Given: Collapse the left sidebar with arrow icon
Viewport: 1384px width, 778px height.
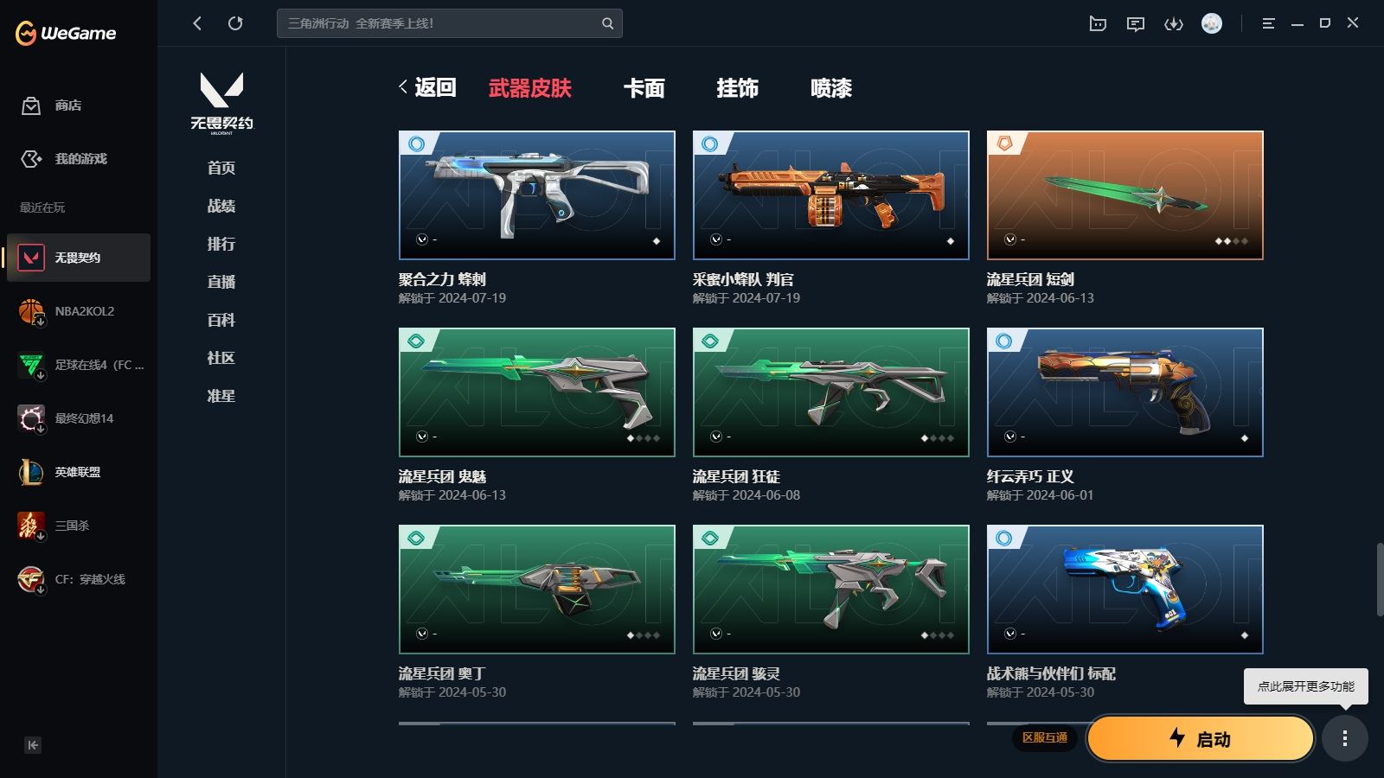Looking at the screenshot, I should click(x=33, y=745).
